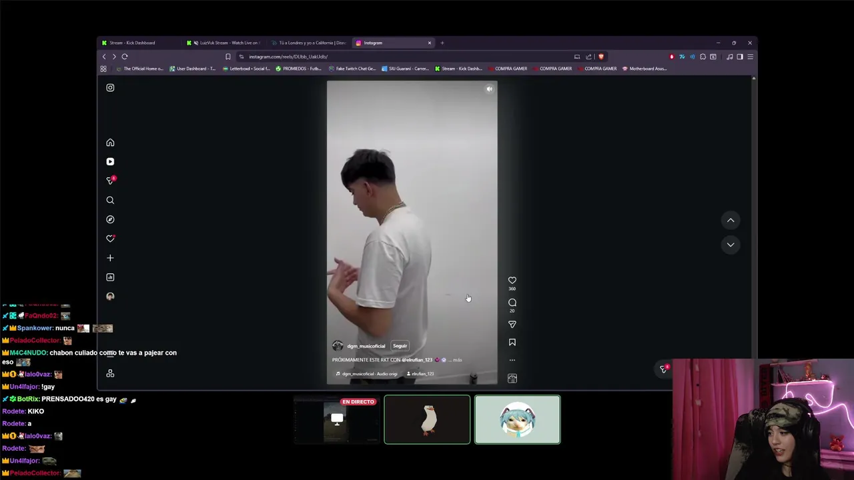
Task: Toggle the browser sidebar panel icon
Action: pos(740,57)
